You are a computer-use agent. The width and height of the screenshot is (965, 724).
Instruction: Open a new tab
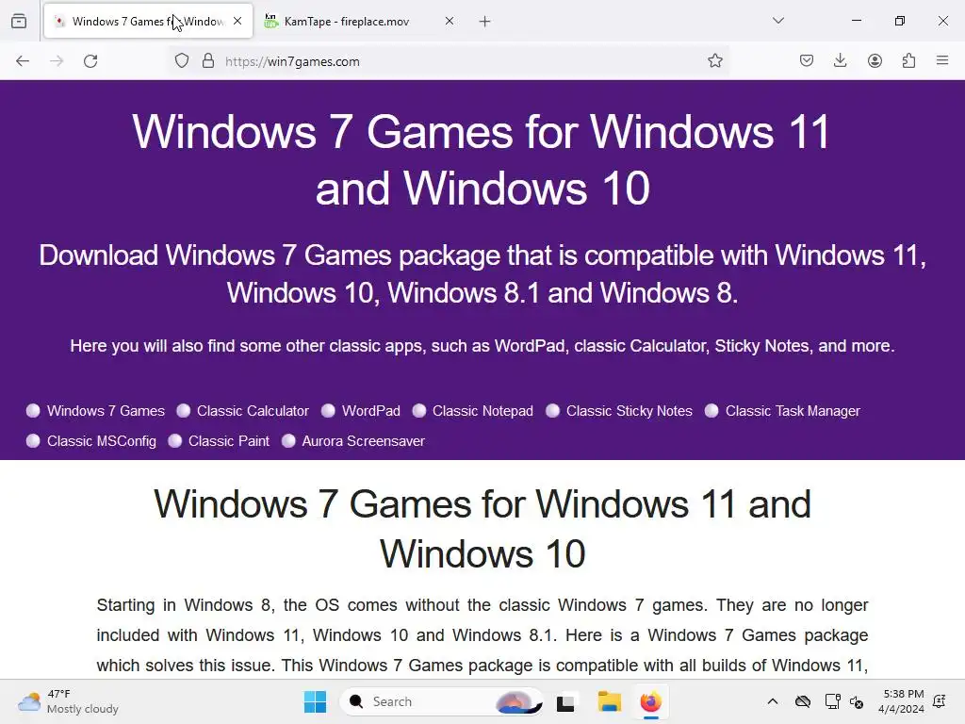(485, 22)
